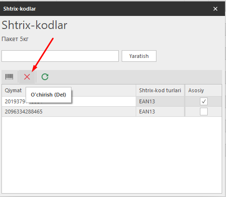Screen dimensions: 226x197
Task: Click empty area of the barcode grid
Action: [112, 155]
